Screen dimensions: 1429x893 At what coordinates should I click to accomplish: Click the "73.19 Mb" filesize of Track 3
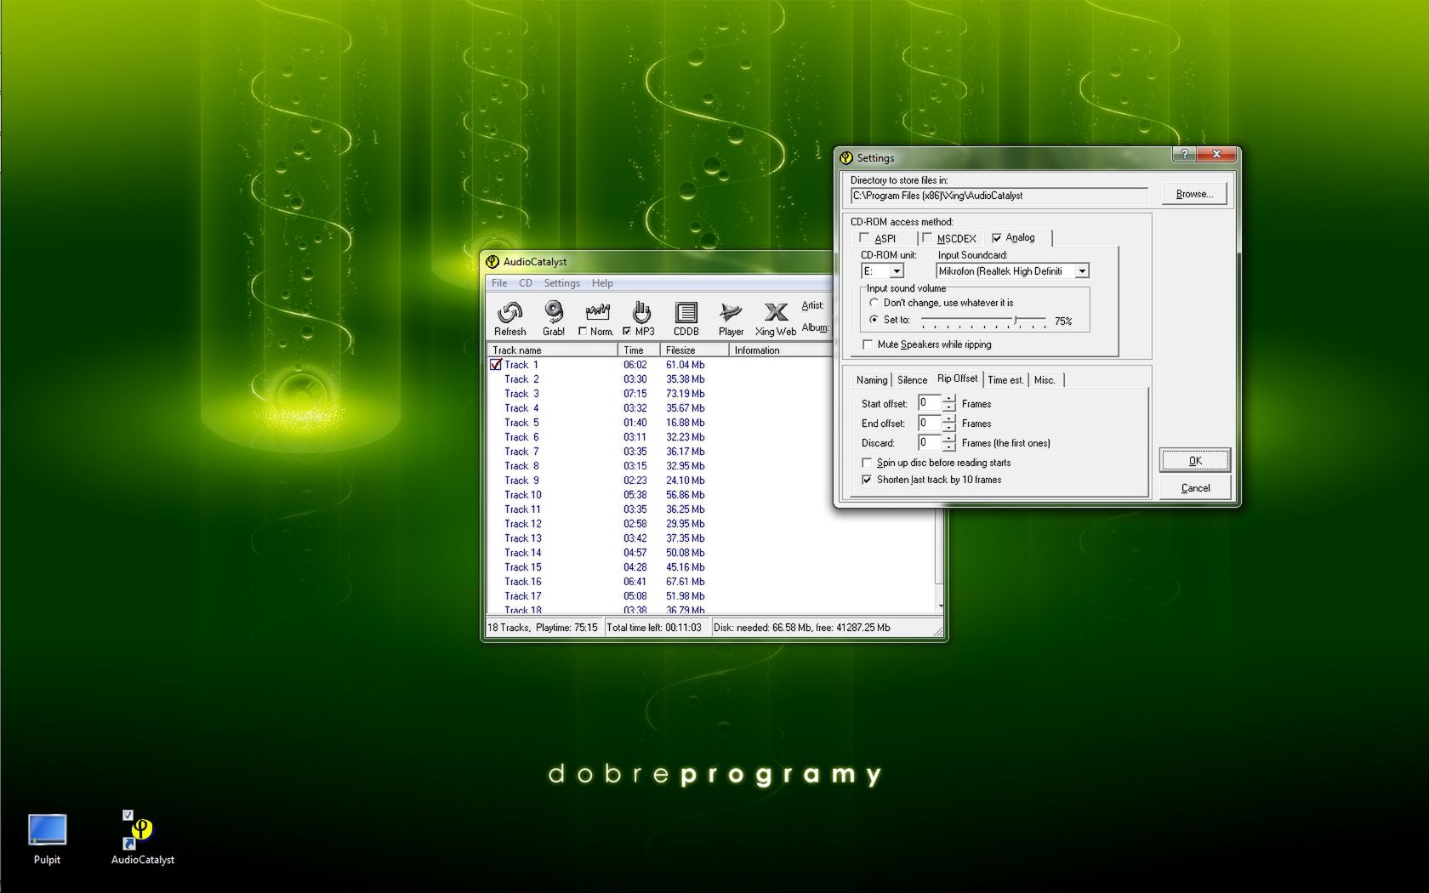tap(685, 394)
